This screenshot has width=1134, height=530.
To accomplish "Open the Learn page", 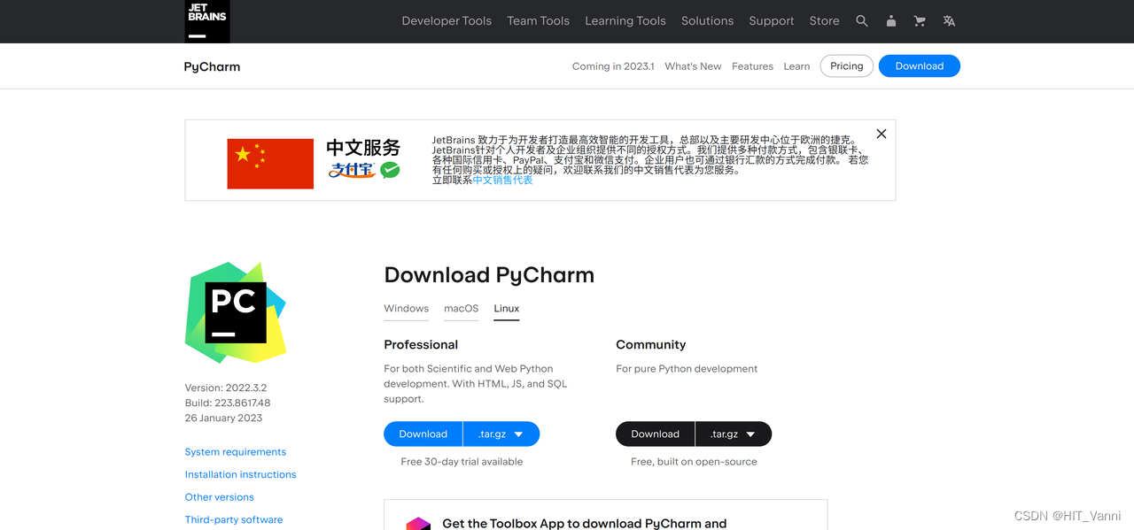I will coord(796,66).
